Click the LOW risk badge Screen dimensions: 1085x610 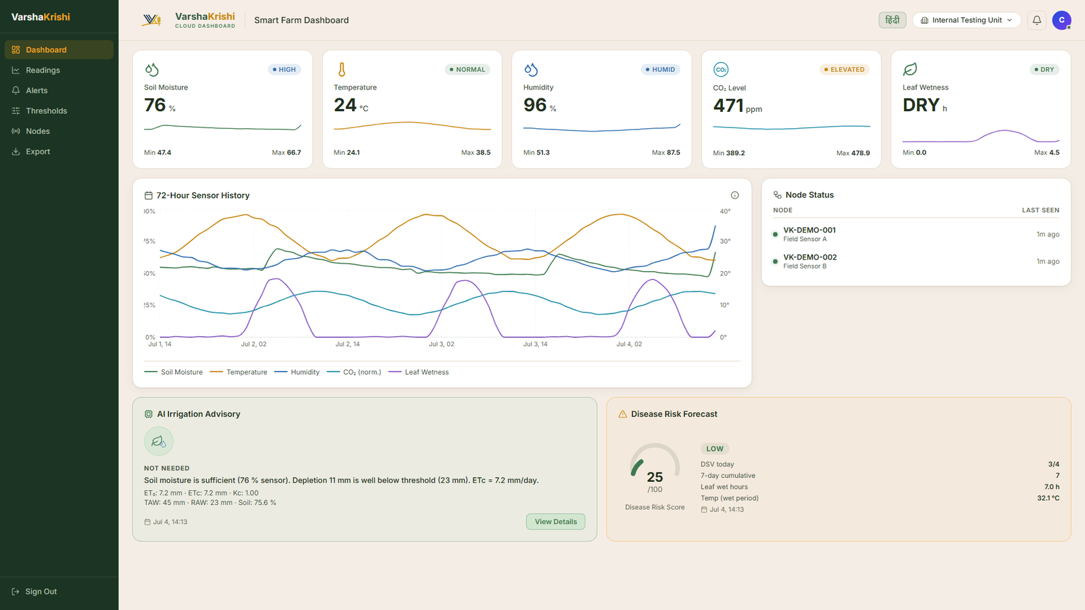pos(715,449)
